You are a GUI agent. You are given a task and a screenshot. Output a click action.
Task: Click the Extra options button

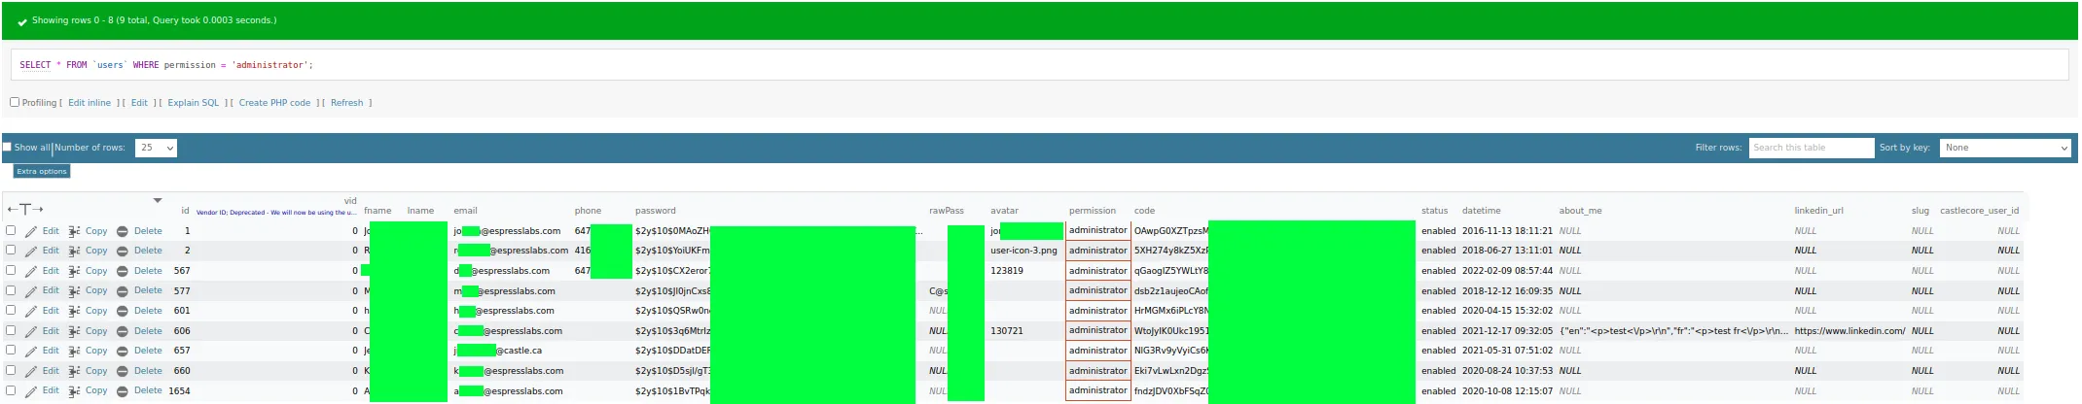pyautogui.click(x=42, y=171)
